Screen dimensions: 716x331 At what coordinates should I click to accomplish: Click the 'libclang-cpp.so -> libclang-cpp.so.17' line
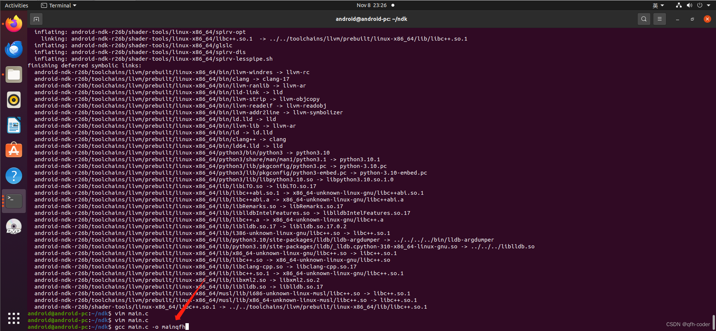coord(196,267)
